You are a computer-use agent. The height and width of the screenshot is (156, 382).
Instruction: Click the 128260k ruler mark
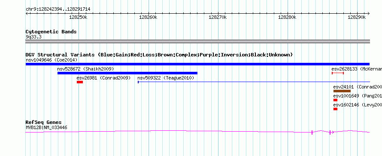pyautogui.click(x=148, y=17)
